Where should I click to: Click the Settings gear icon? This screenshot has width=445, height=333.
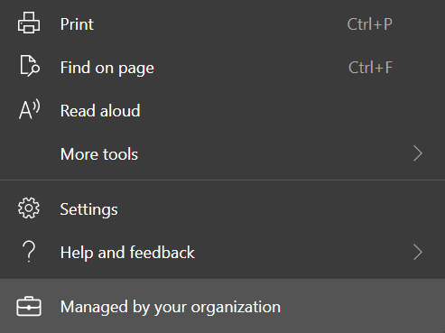pos(29,208)
